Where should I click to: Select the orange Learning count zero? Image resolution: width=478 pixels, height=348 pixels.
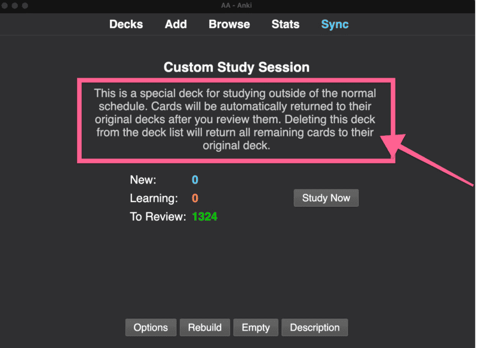pos(195,199)
